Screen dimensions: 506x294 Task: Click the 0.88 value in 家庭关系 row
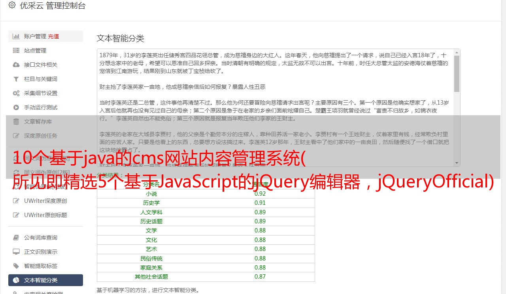[260, 268]
